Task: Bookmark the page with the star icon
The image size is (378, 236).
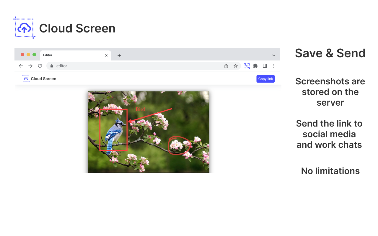Action: [236, 66]
